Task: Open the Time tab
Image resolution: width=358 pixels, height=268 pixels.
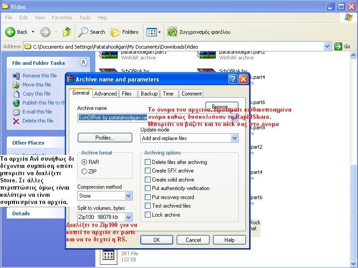Action: click(x=168, y=94)
